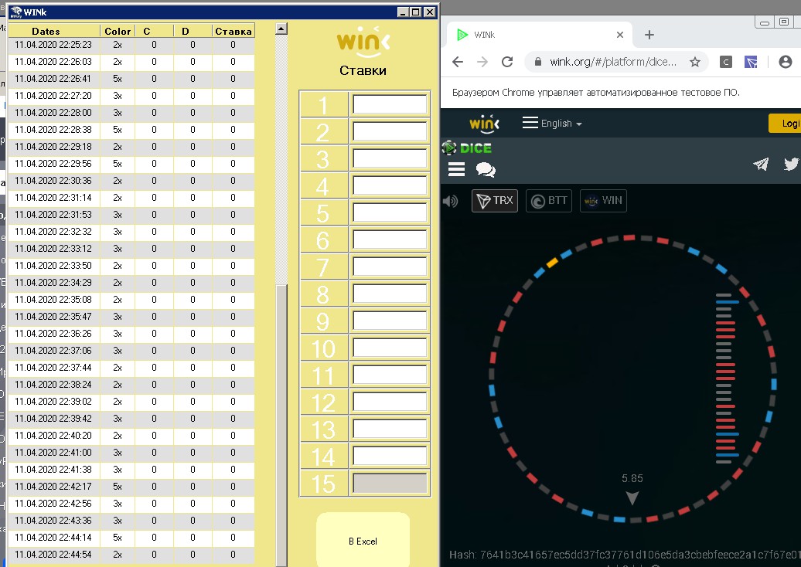Click stake input field number 5

390,212
